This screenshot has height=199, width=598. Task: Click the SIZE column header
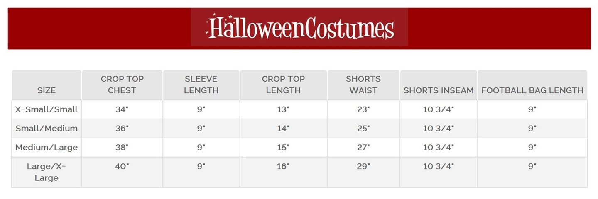click(47, 90)
